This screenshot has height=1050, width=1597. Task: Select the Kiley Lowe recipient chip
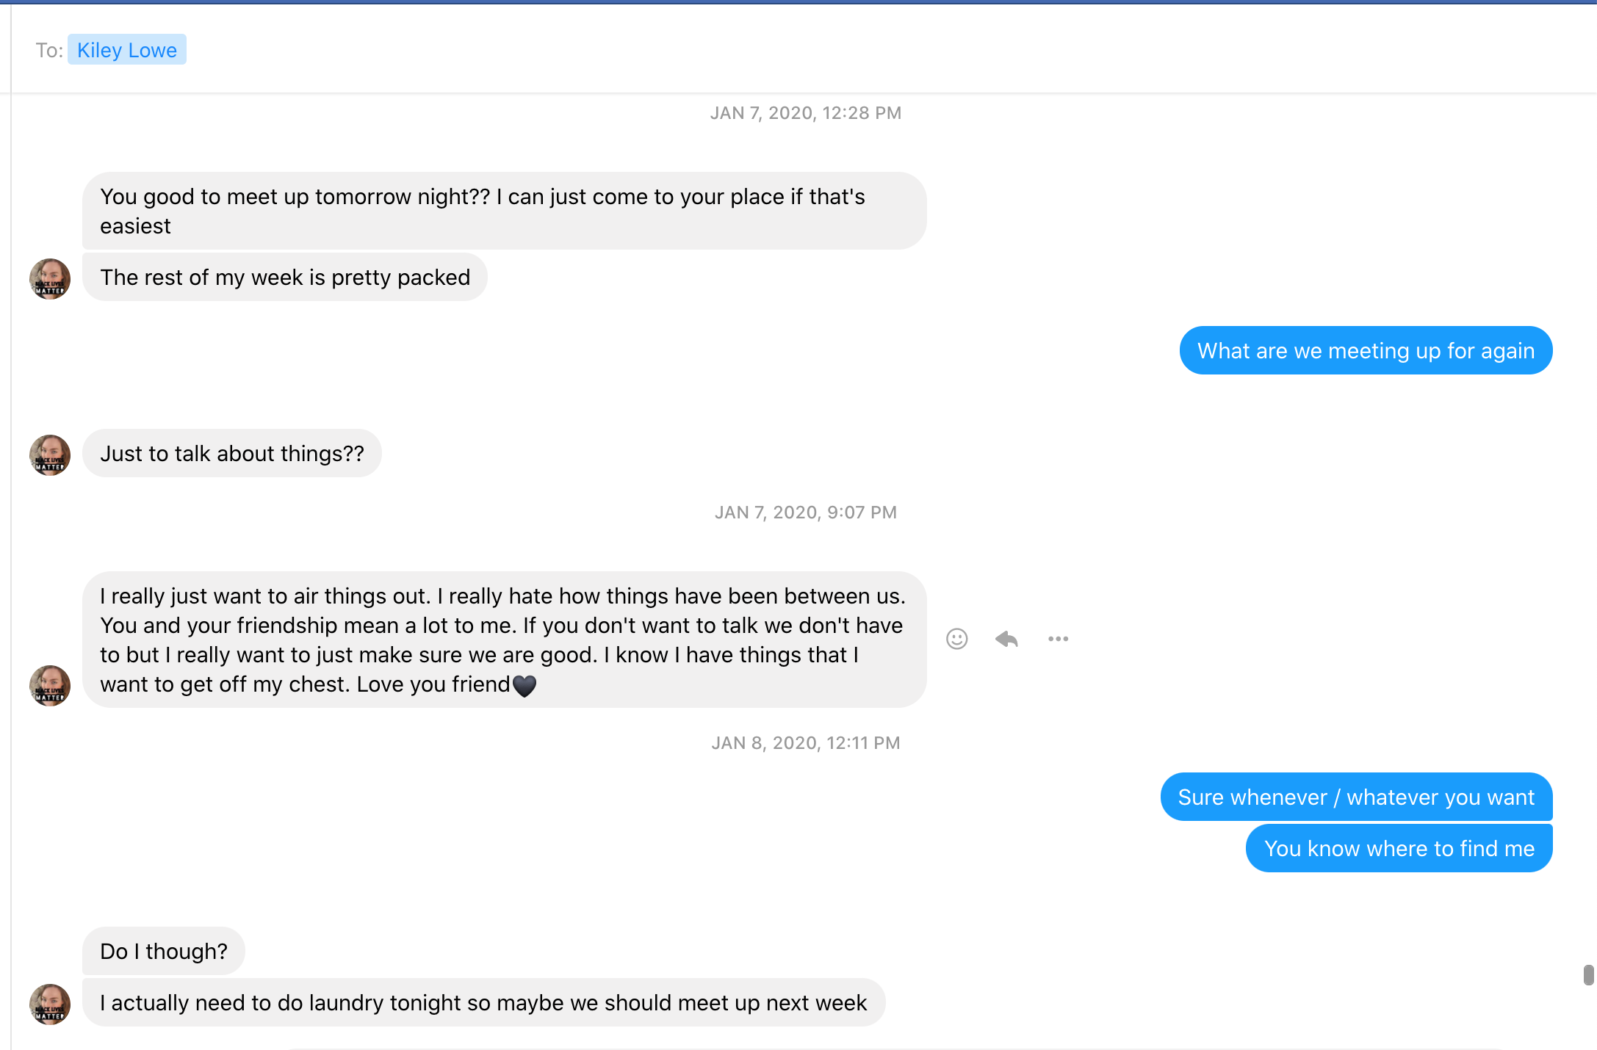pyautogui.click(x=127, y=50)
